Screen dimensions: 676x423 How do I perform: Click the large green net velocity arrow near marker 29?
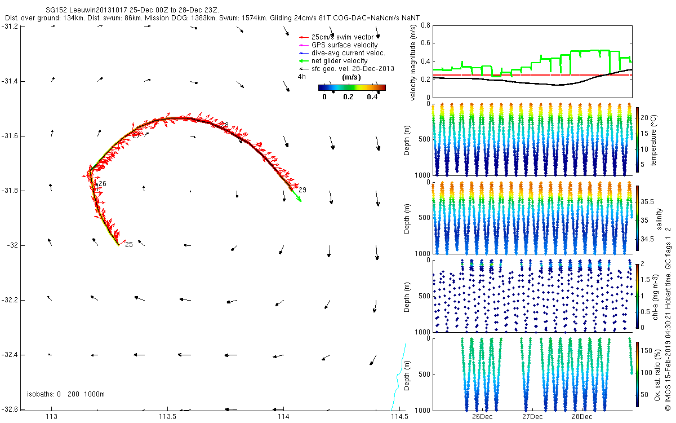296,195
